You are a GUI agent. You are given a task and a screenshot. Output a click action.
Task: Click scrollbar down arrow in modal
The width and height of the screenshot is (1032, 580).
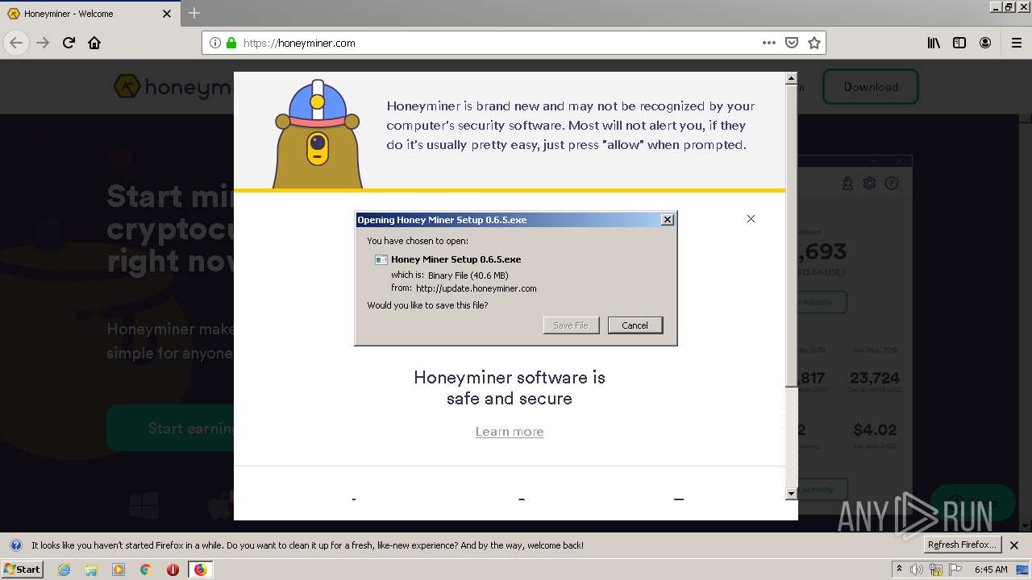(x=791, y=493)
